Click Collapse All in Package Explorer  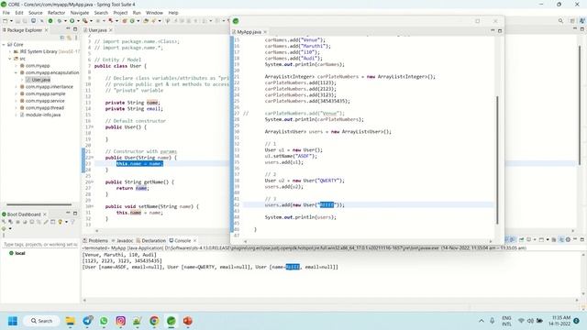pyautogui.click(x=62, y=38)
